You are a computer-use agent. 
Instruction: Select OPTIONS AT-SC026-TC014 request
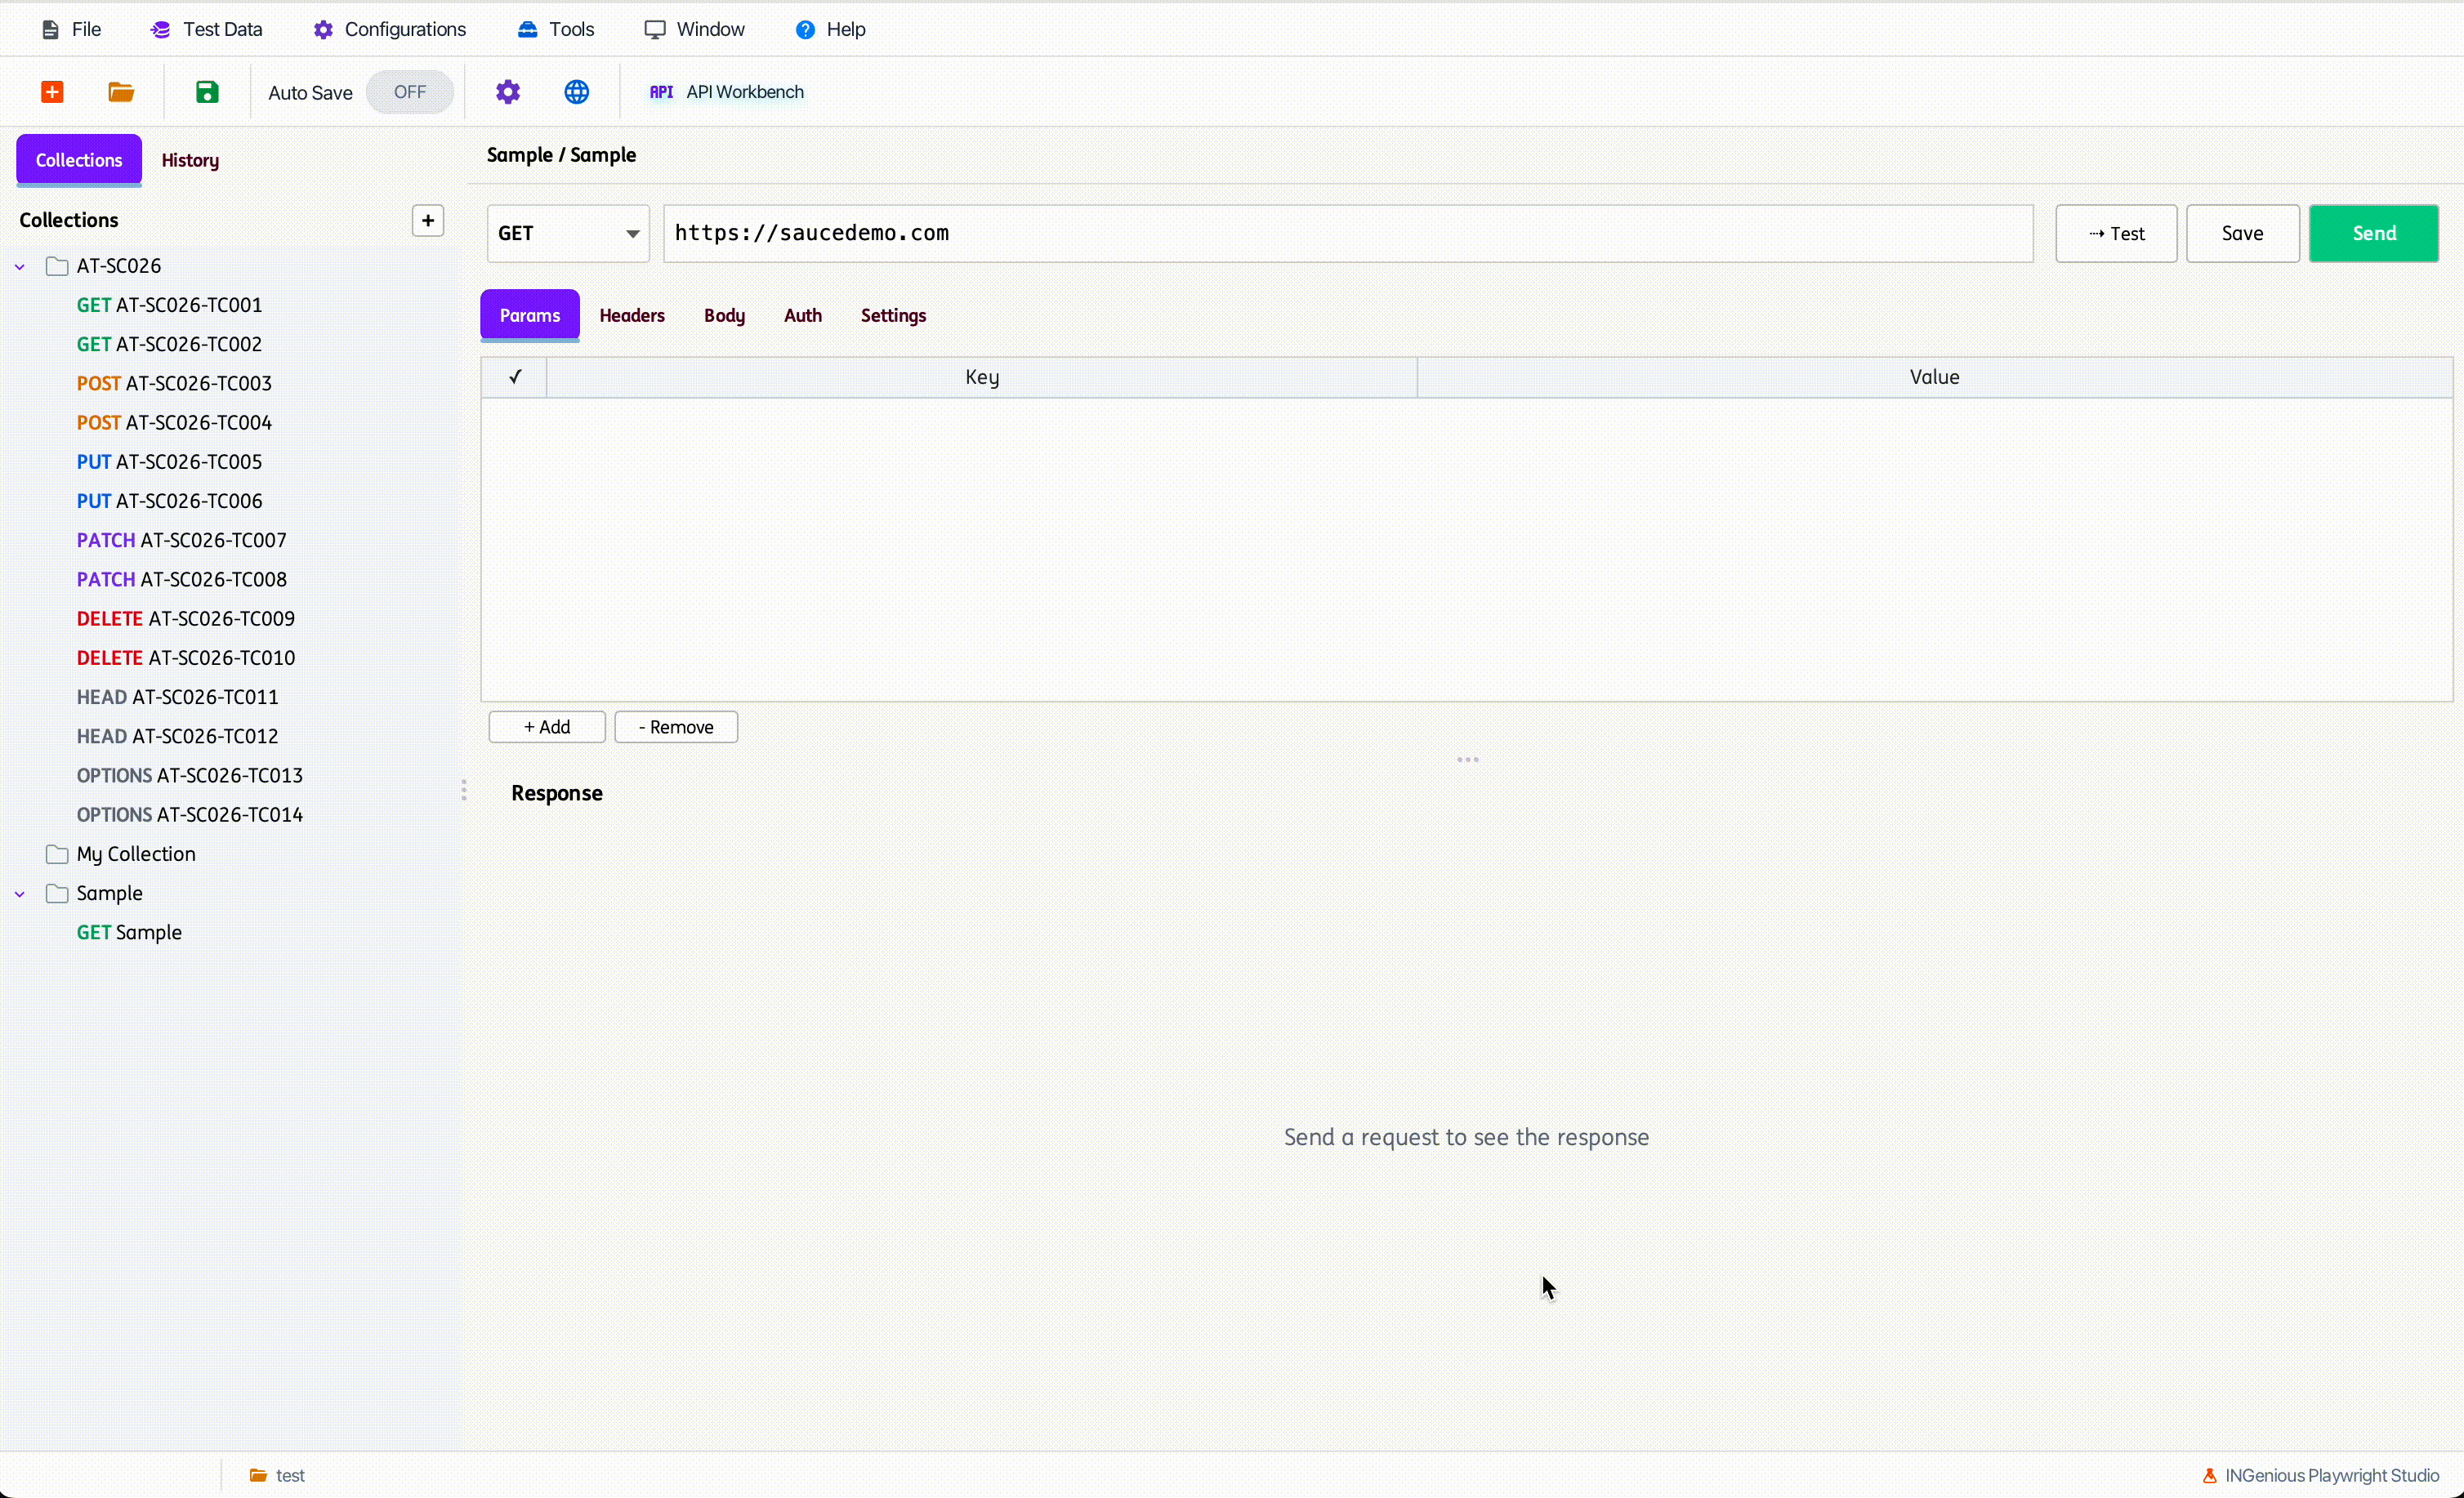[189, 815]
